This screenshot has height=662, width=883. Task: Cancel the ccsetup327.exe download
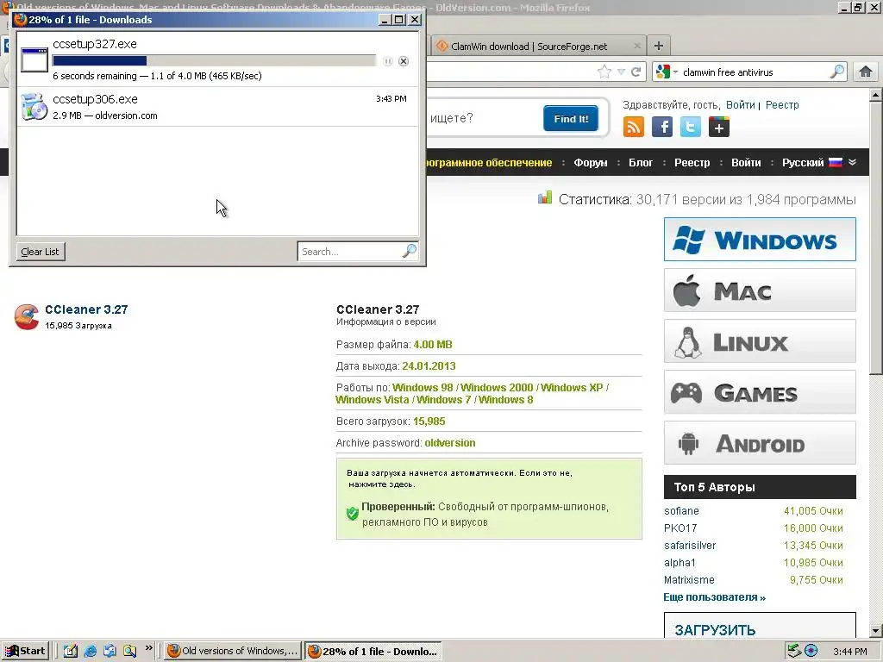[404, 61]
